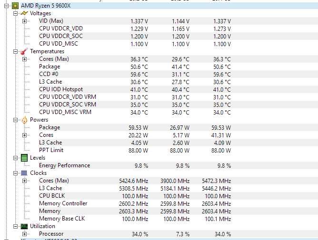Click the Temperatures thermometer icon
The width and height of the screenshot is (318, 240).
pyautogui.click(x=24, y=51)
